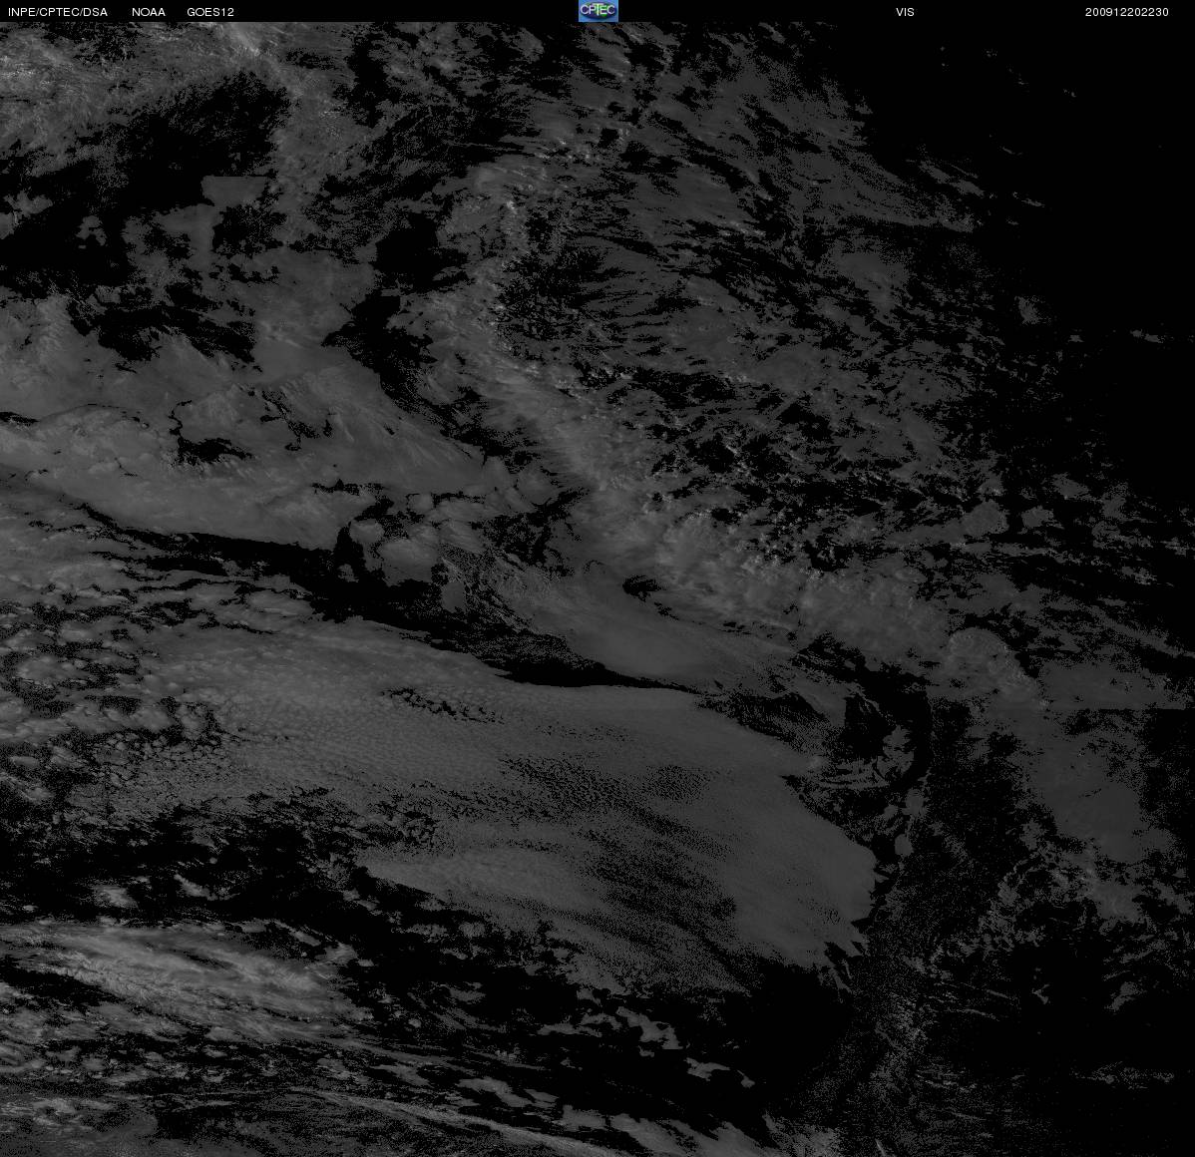Click the 'NOAA' header label

(x=149, y=12)
